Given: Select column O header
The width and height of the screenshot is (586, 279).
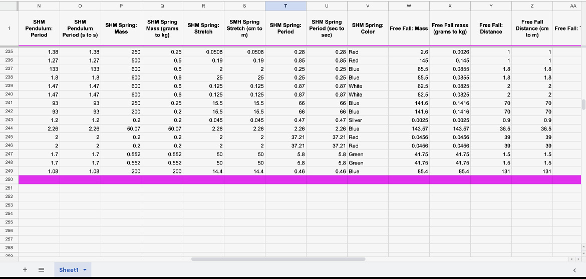Looking at the screenshot, I should point(80,6).
